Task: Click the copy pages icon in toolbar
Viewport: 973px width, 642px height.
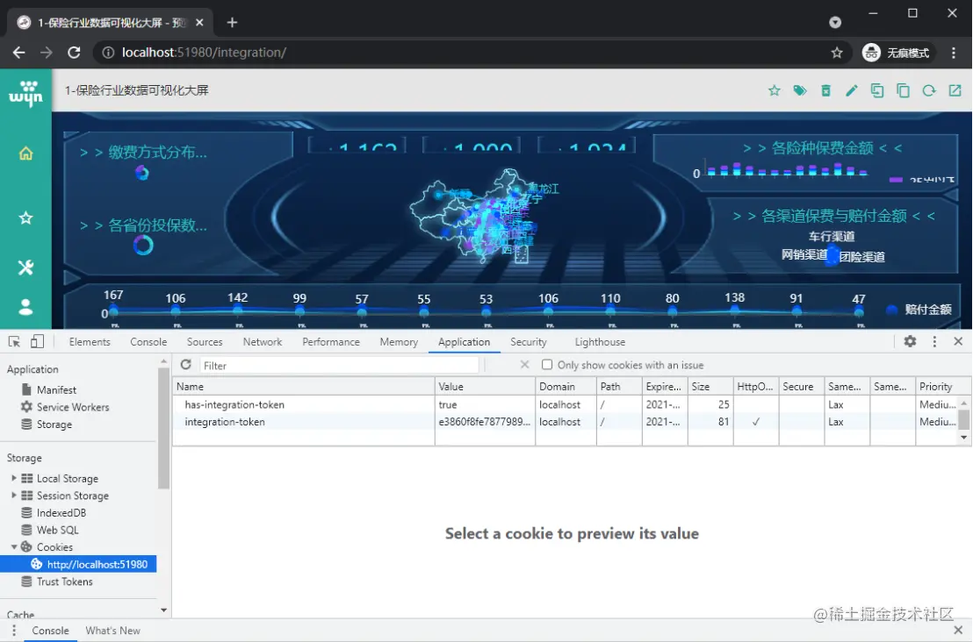Action: coord(903,91)
